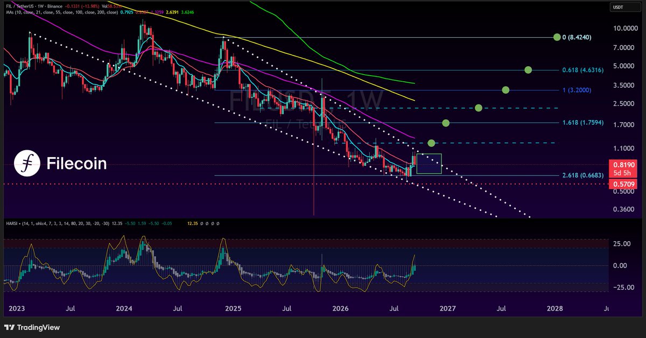Click the 2028 label on time axis
This screenshot has height=338, width=646.
[x=555, y=309]
